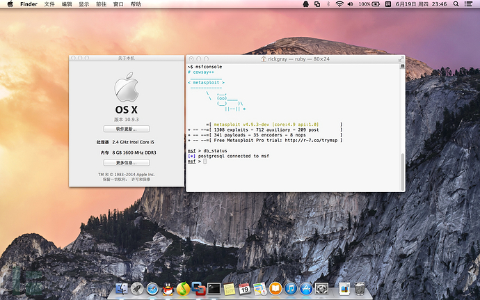
Task: Open iTunes icon in the Dock
Action: click(291, 289)
